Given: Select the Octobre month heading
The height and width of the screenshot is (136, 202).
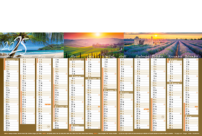Looking at the screenshot, I should pyautogui.click(x=157, y=56).
